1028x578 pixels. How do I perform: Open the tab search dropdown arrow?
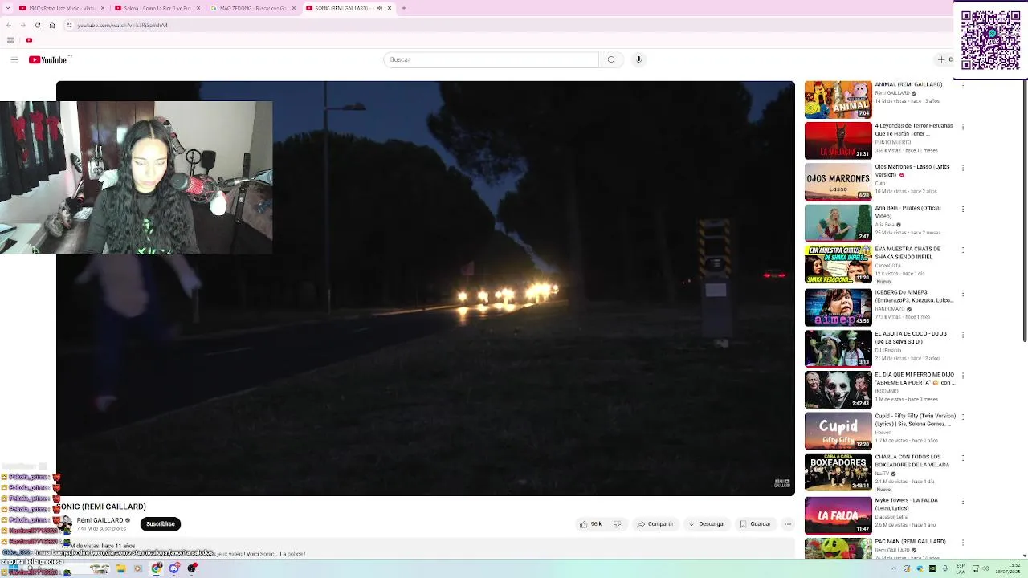(x=9, y=8)
